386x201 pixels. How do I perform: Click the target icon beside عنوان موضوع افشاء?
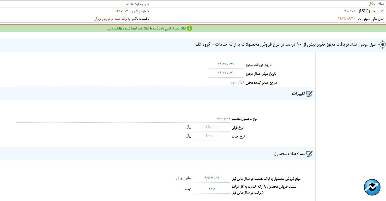(382, 45)
